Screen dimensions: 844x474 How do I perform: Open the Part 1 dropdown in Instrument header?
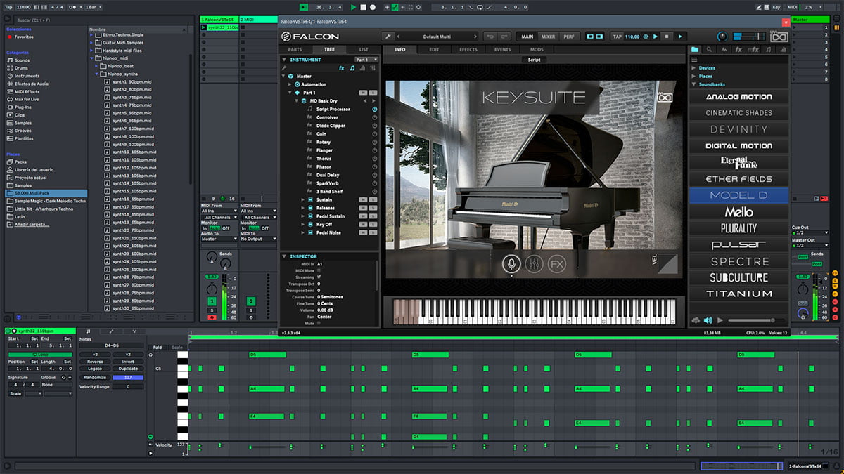(366, 60)
